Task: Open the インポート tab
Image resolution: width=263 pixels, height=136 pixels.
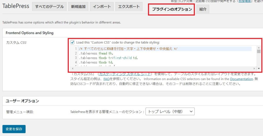Action: [102, 6]
